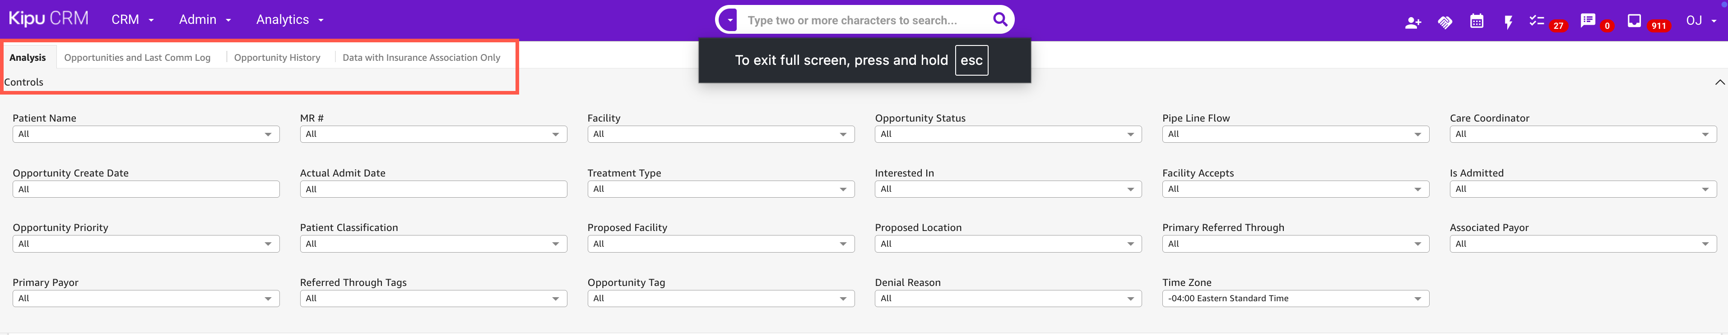Open the Admin menu

pyautogui.click(x=204, y=20)
